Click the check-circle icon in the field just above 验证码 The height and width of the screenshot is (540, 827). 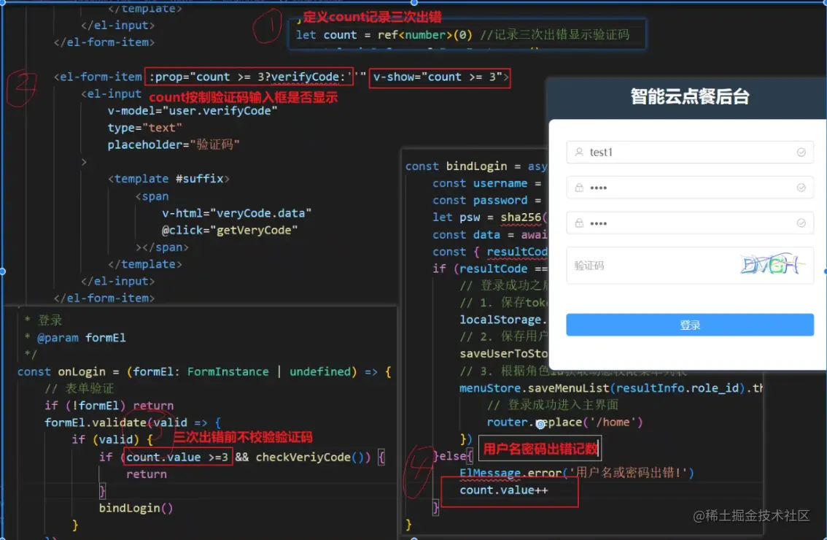coord(801,223)
